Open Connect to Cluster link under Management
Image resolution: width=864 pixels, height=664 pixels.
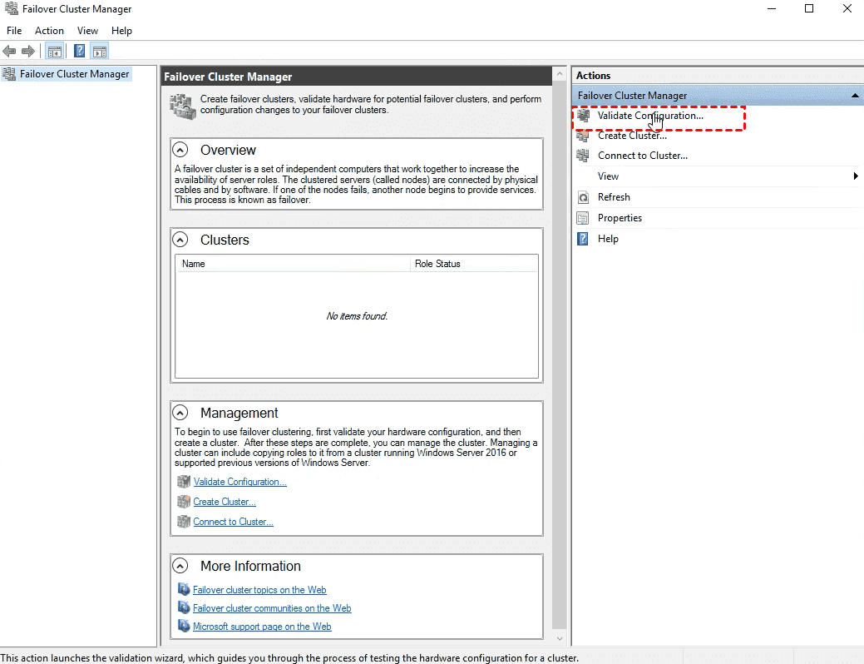pyautogui.click(x=233, y=522)
